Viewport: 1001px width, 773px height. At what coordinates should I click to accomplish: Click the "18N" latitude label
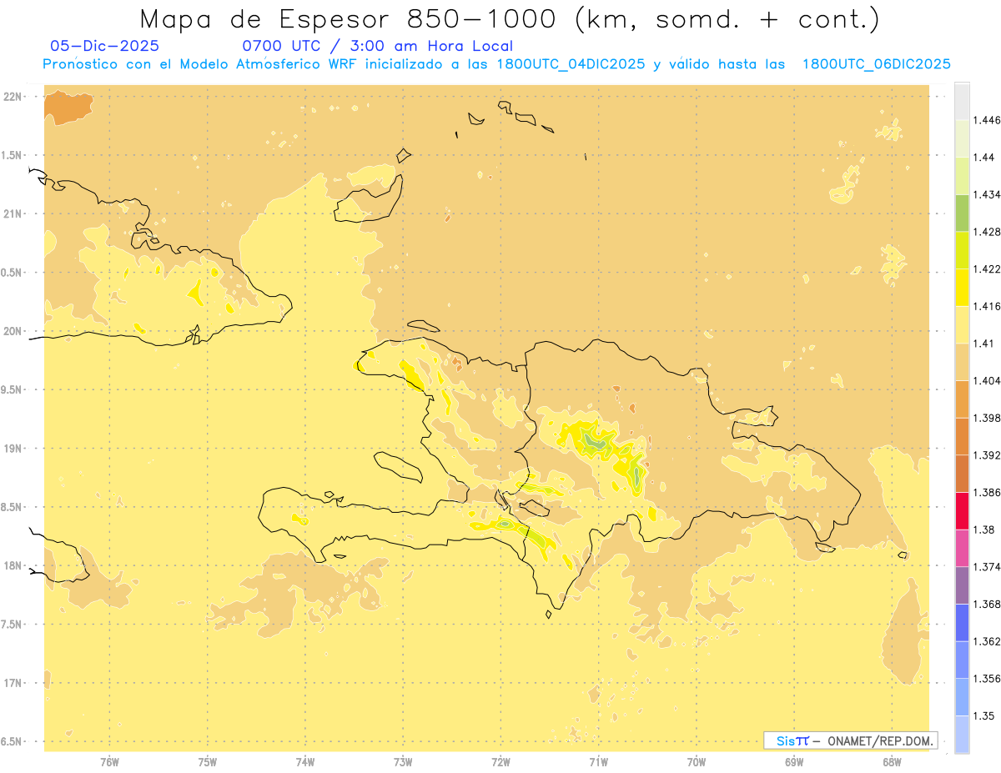[13, 565]
